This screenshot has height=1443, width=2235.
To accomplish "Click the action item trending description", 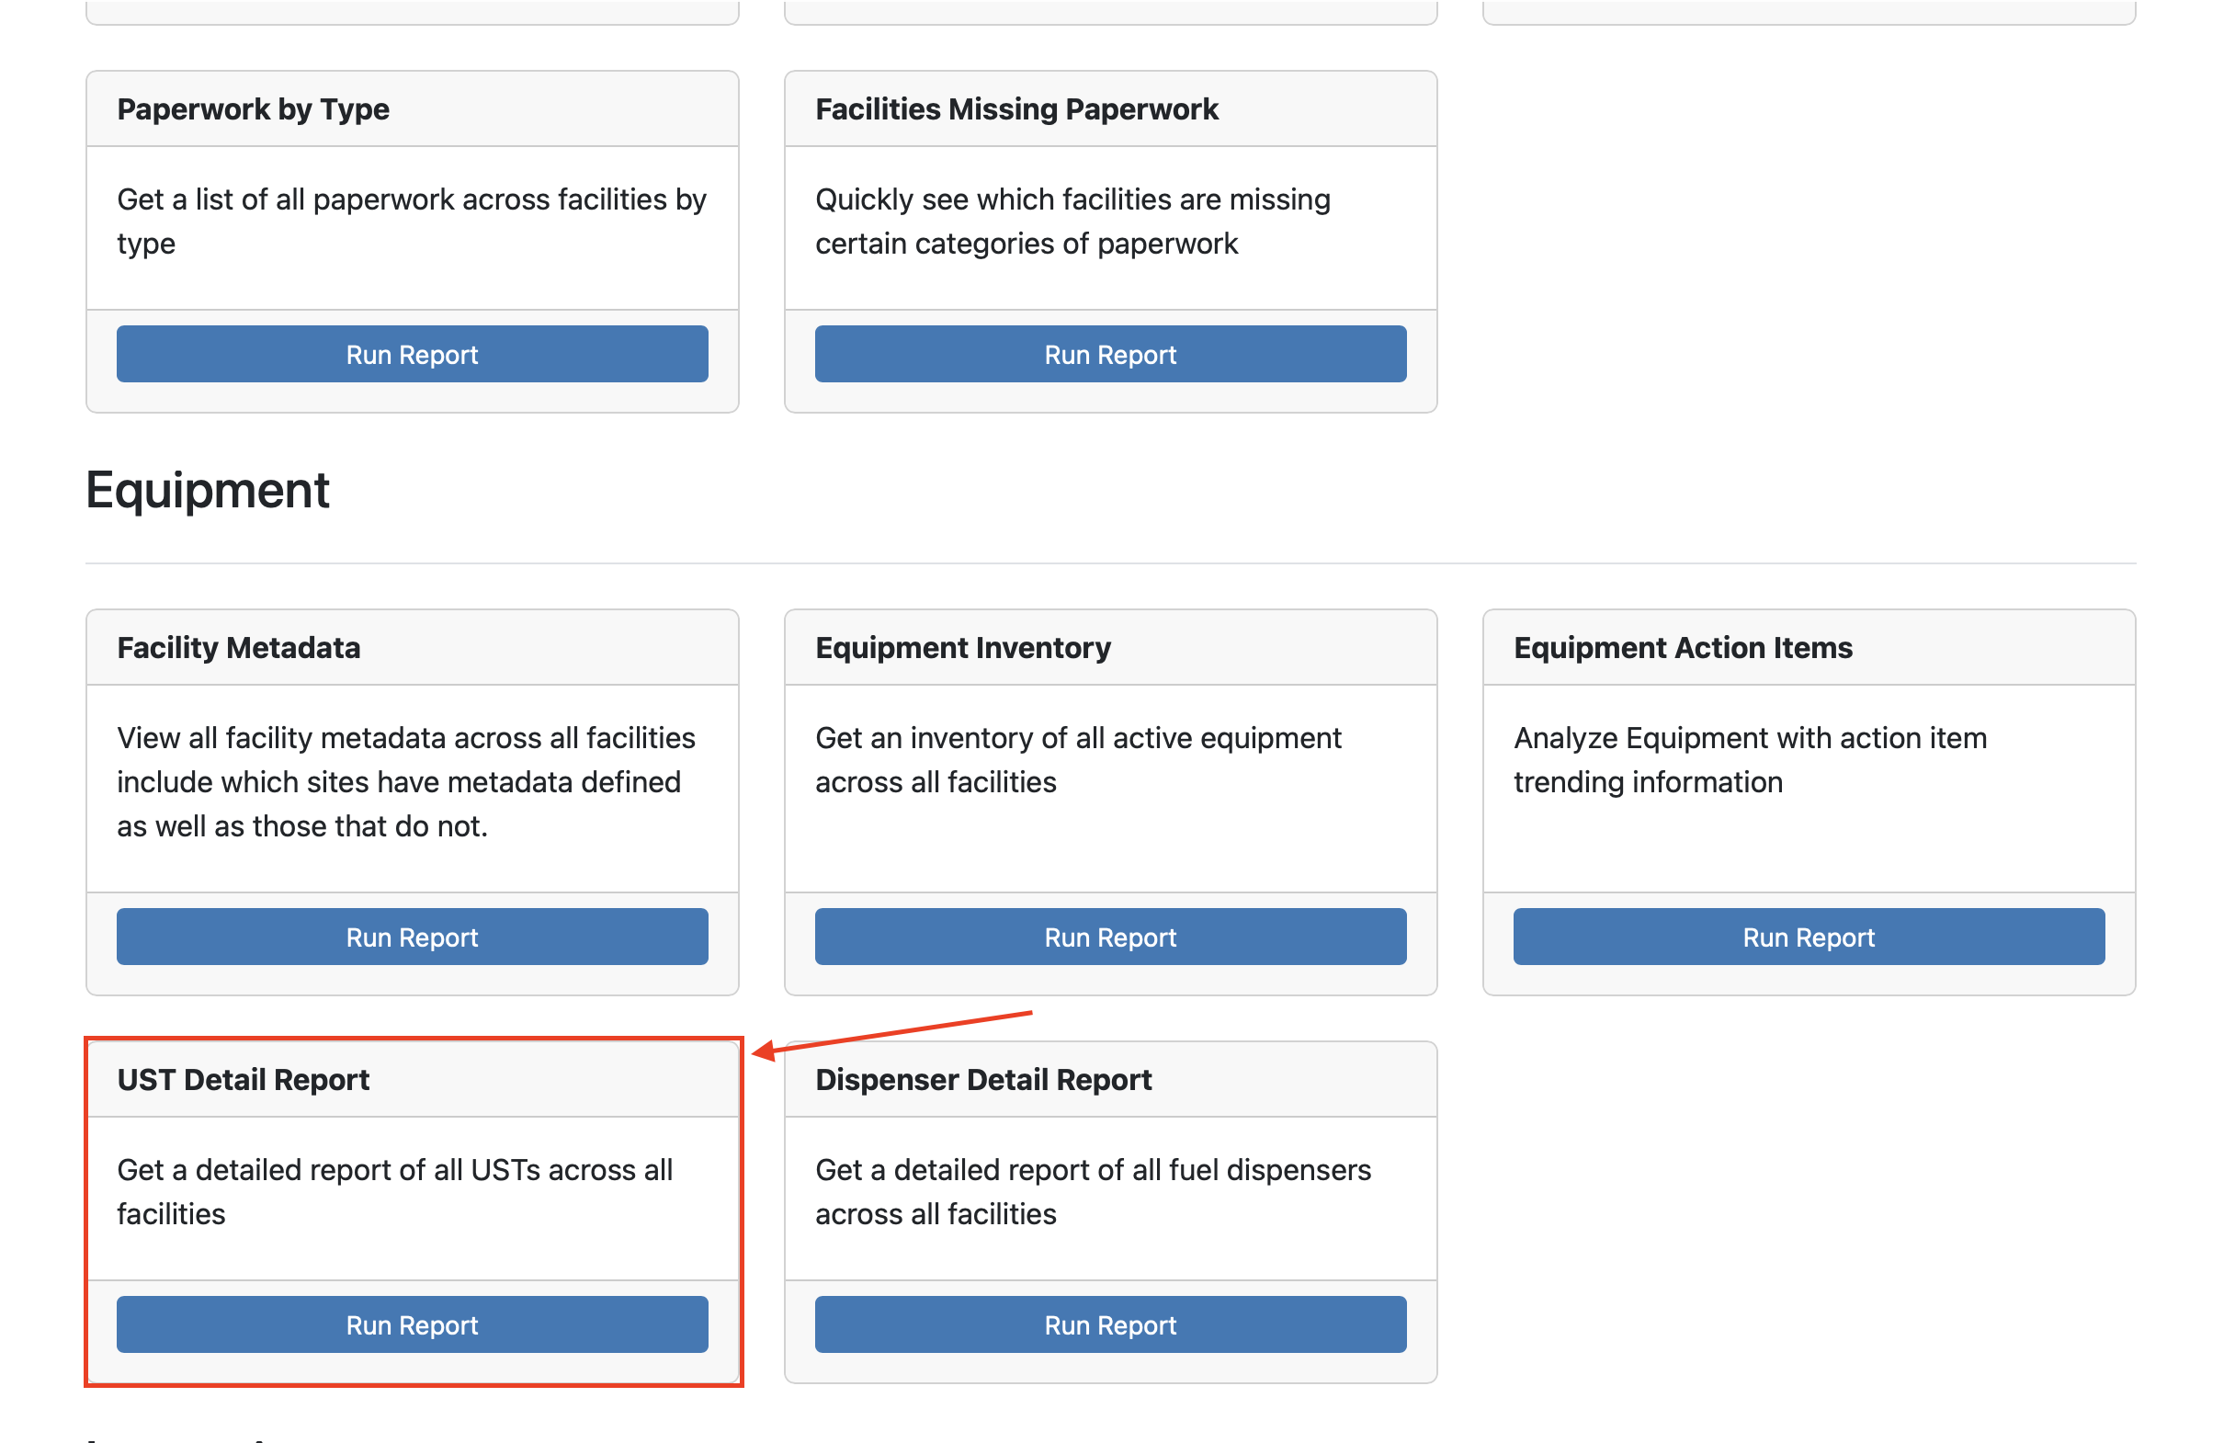I will [x=1749, y=760].
